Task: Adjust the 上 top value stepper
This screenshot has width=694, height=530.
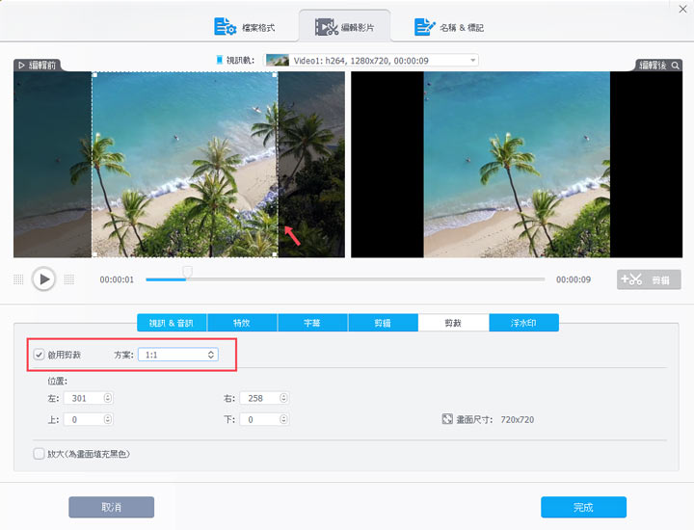Action: (x=108, y=419)
